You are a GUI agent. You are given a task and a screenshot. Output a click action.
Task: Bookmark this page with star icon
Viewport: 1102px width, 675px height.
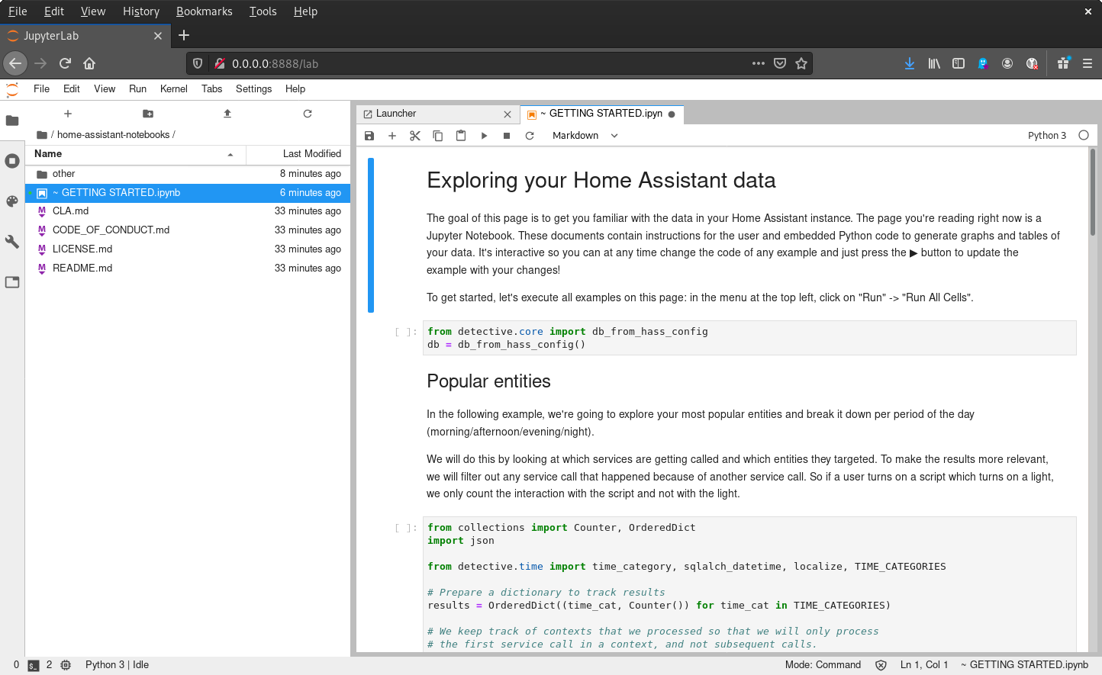click(801, 63)
